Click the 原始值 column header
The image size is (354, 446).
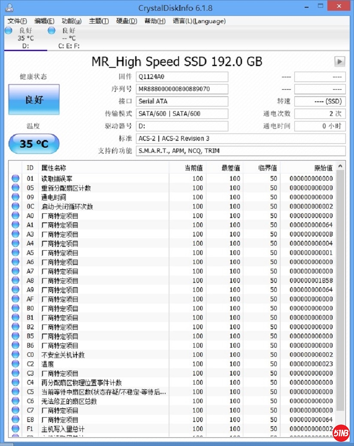(323, 168)
